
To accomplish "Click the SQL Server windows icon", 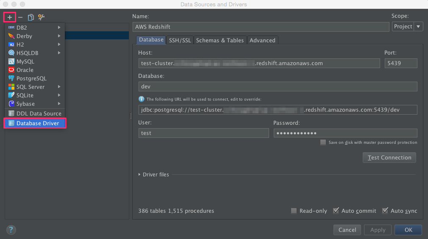I will coord(11,87).
